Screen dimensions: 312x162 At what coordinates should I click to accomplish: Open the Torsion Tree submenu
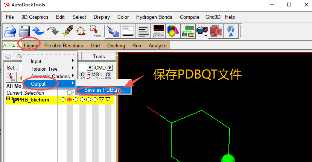click(x=44, y=69)
